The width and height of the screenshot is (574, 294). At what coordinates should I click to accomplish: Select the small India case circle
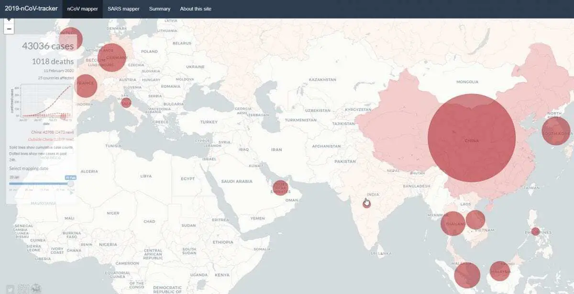point(366,204)
